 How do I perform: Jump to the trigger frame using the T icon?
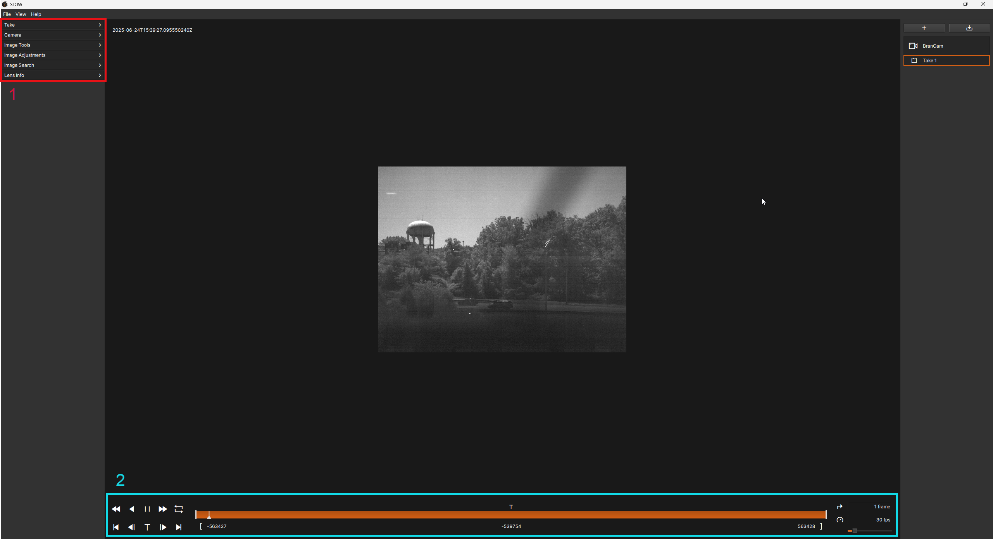tap(147, 527)
